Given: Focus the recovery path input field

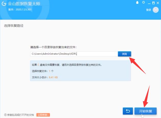Looking at the screenshot, I should click(74, 54).
